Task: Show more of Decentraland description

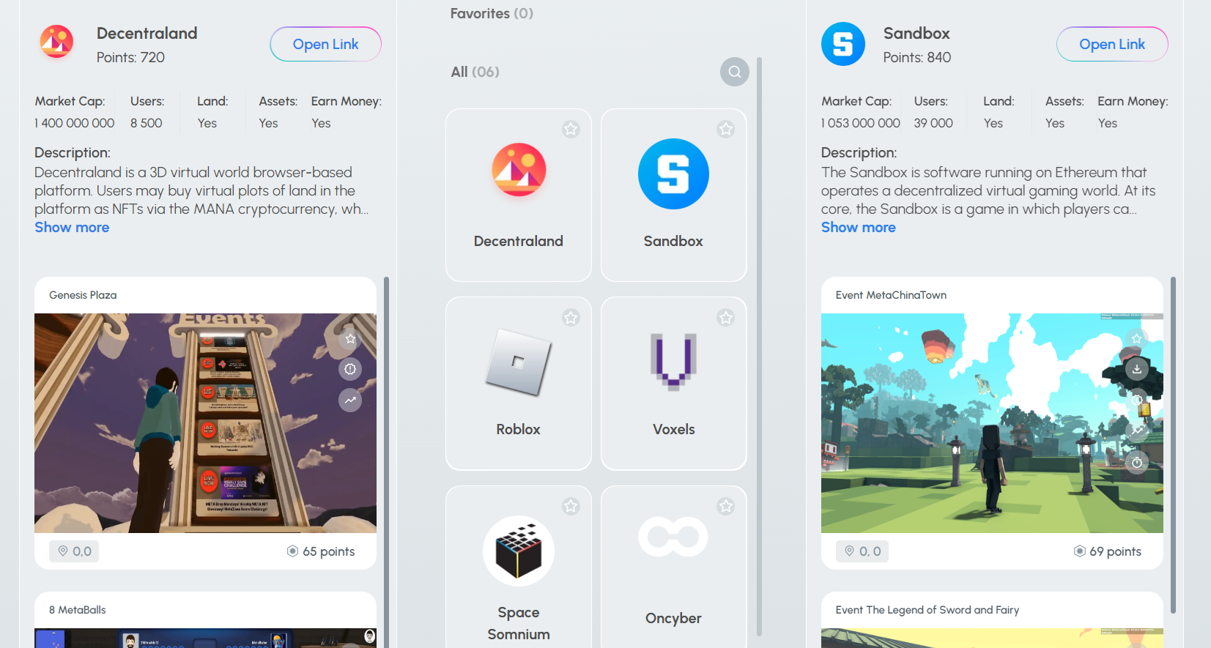Action: point(72,227)
